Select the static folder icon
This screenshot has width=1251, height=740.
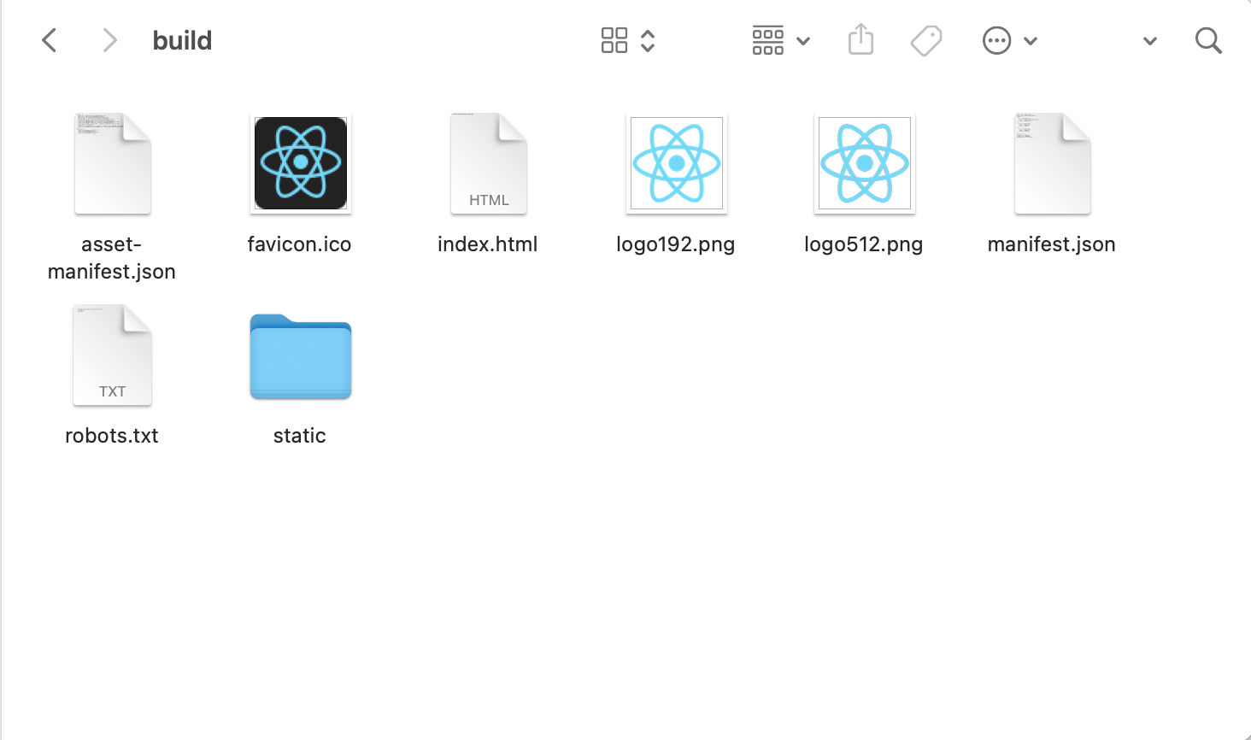[301, 356]
